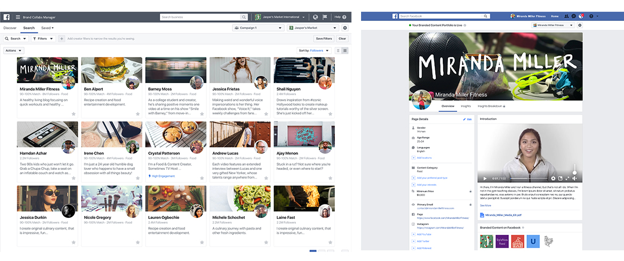Open the Jasper's Market International account dropdown
The width and height of the screenshot is (624, 261).
pyautogui.click(x=281, y=17)
